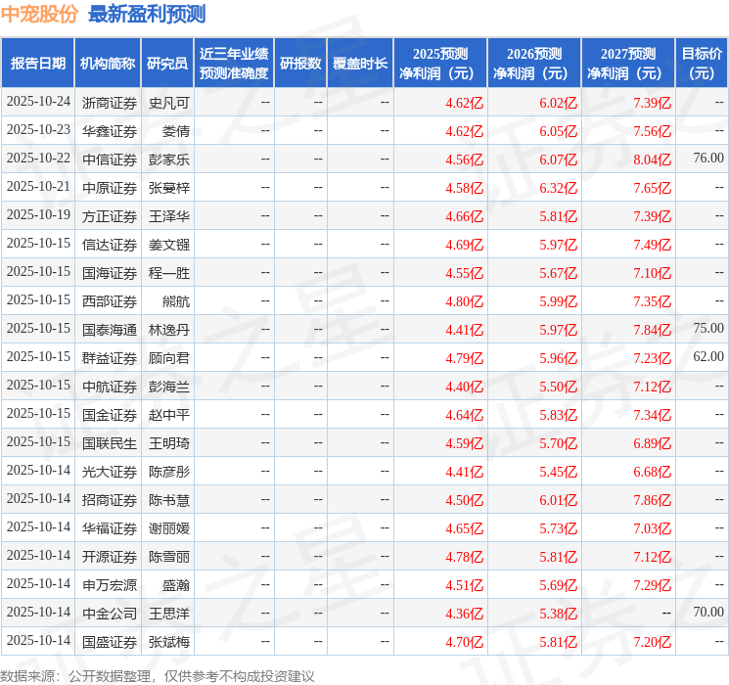Select the 中航证券 institution cell

tap(110, 387)
